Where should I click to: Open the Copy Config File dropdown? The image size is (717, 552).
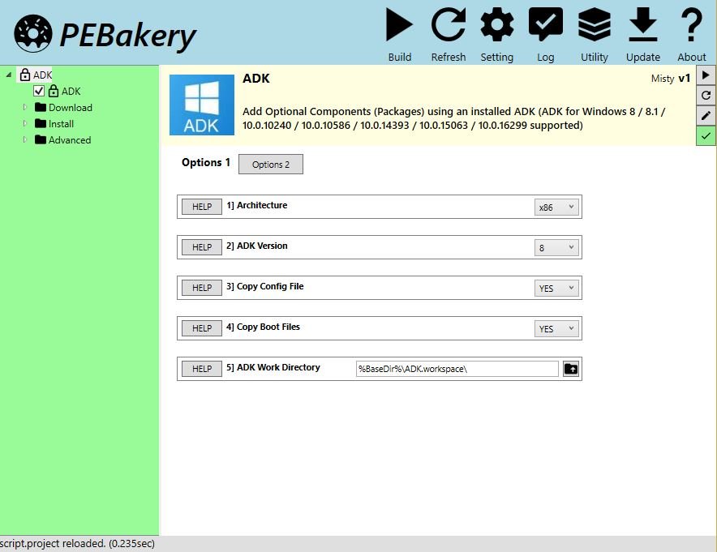[556, 288]
